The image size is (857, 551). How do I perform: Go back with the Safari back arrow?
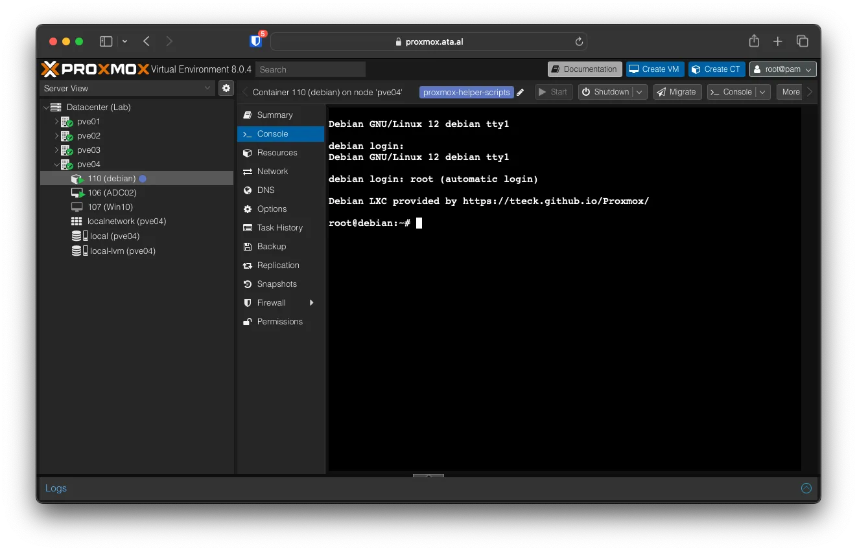[147, 41]
